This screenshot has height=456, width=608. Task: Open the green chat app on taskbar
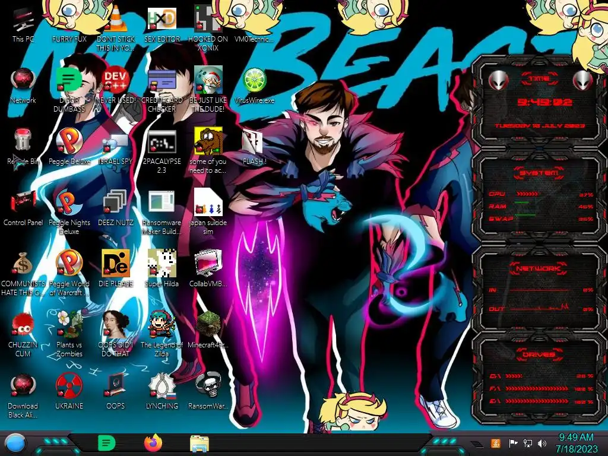tap(106, 443)
